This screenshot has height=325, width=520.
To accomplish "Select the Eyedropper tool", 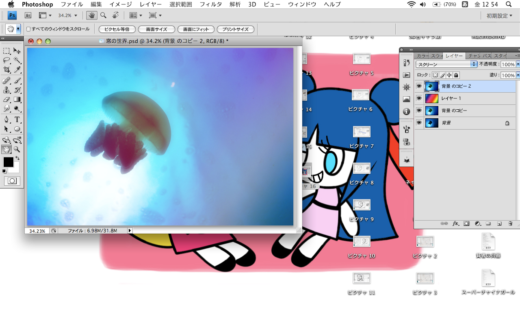I will point(17,69).
